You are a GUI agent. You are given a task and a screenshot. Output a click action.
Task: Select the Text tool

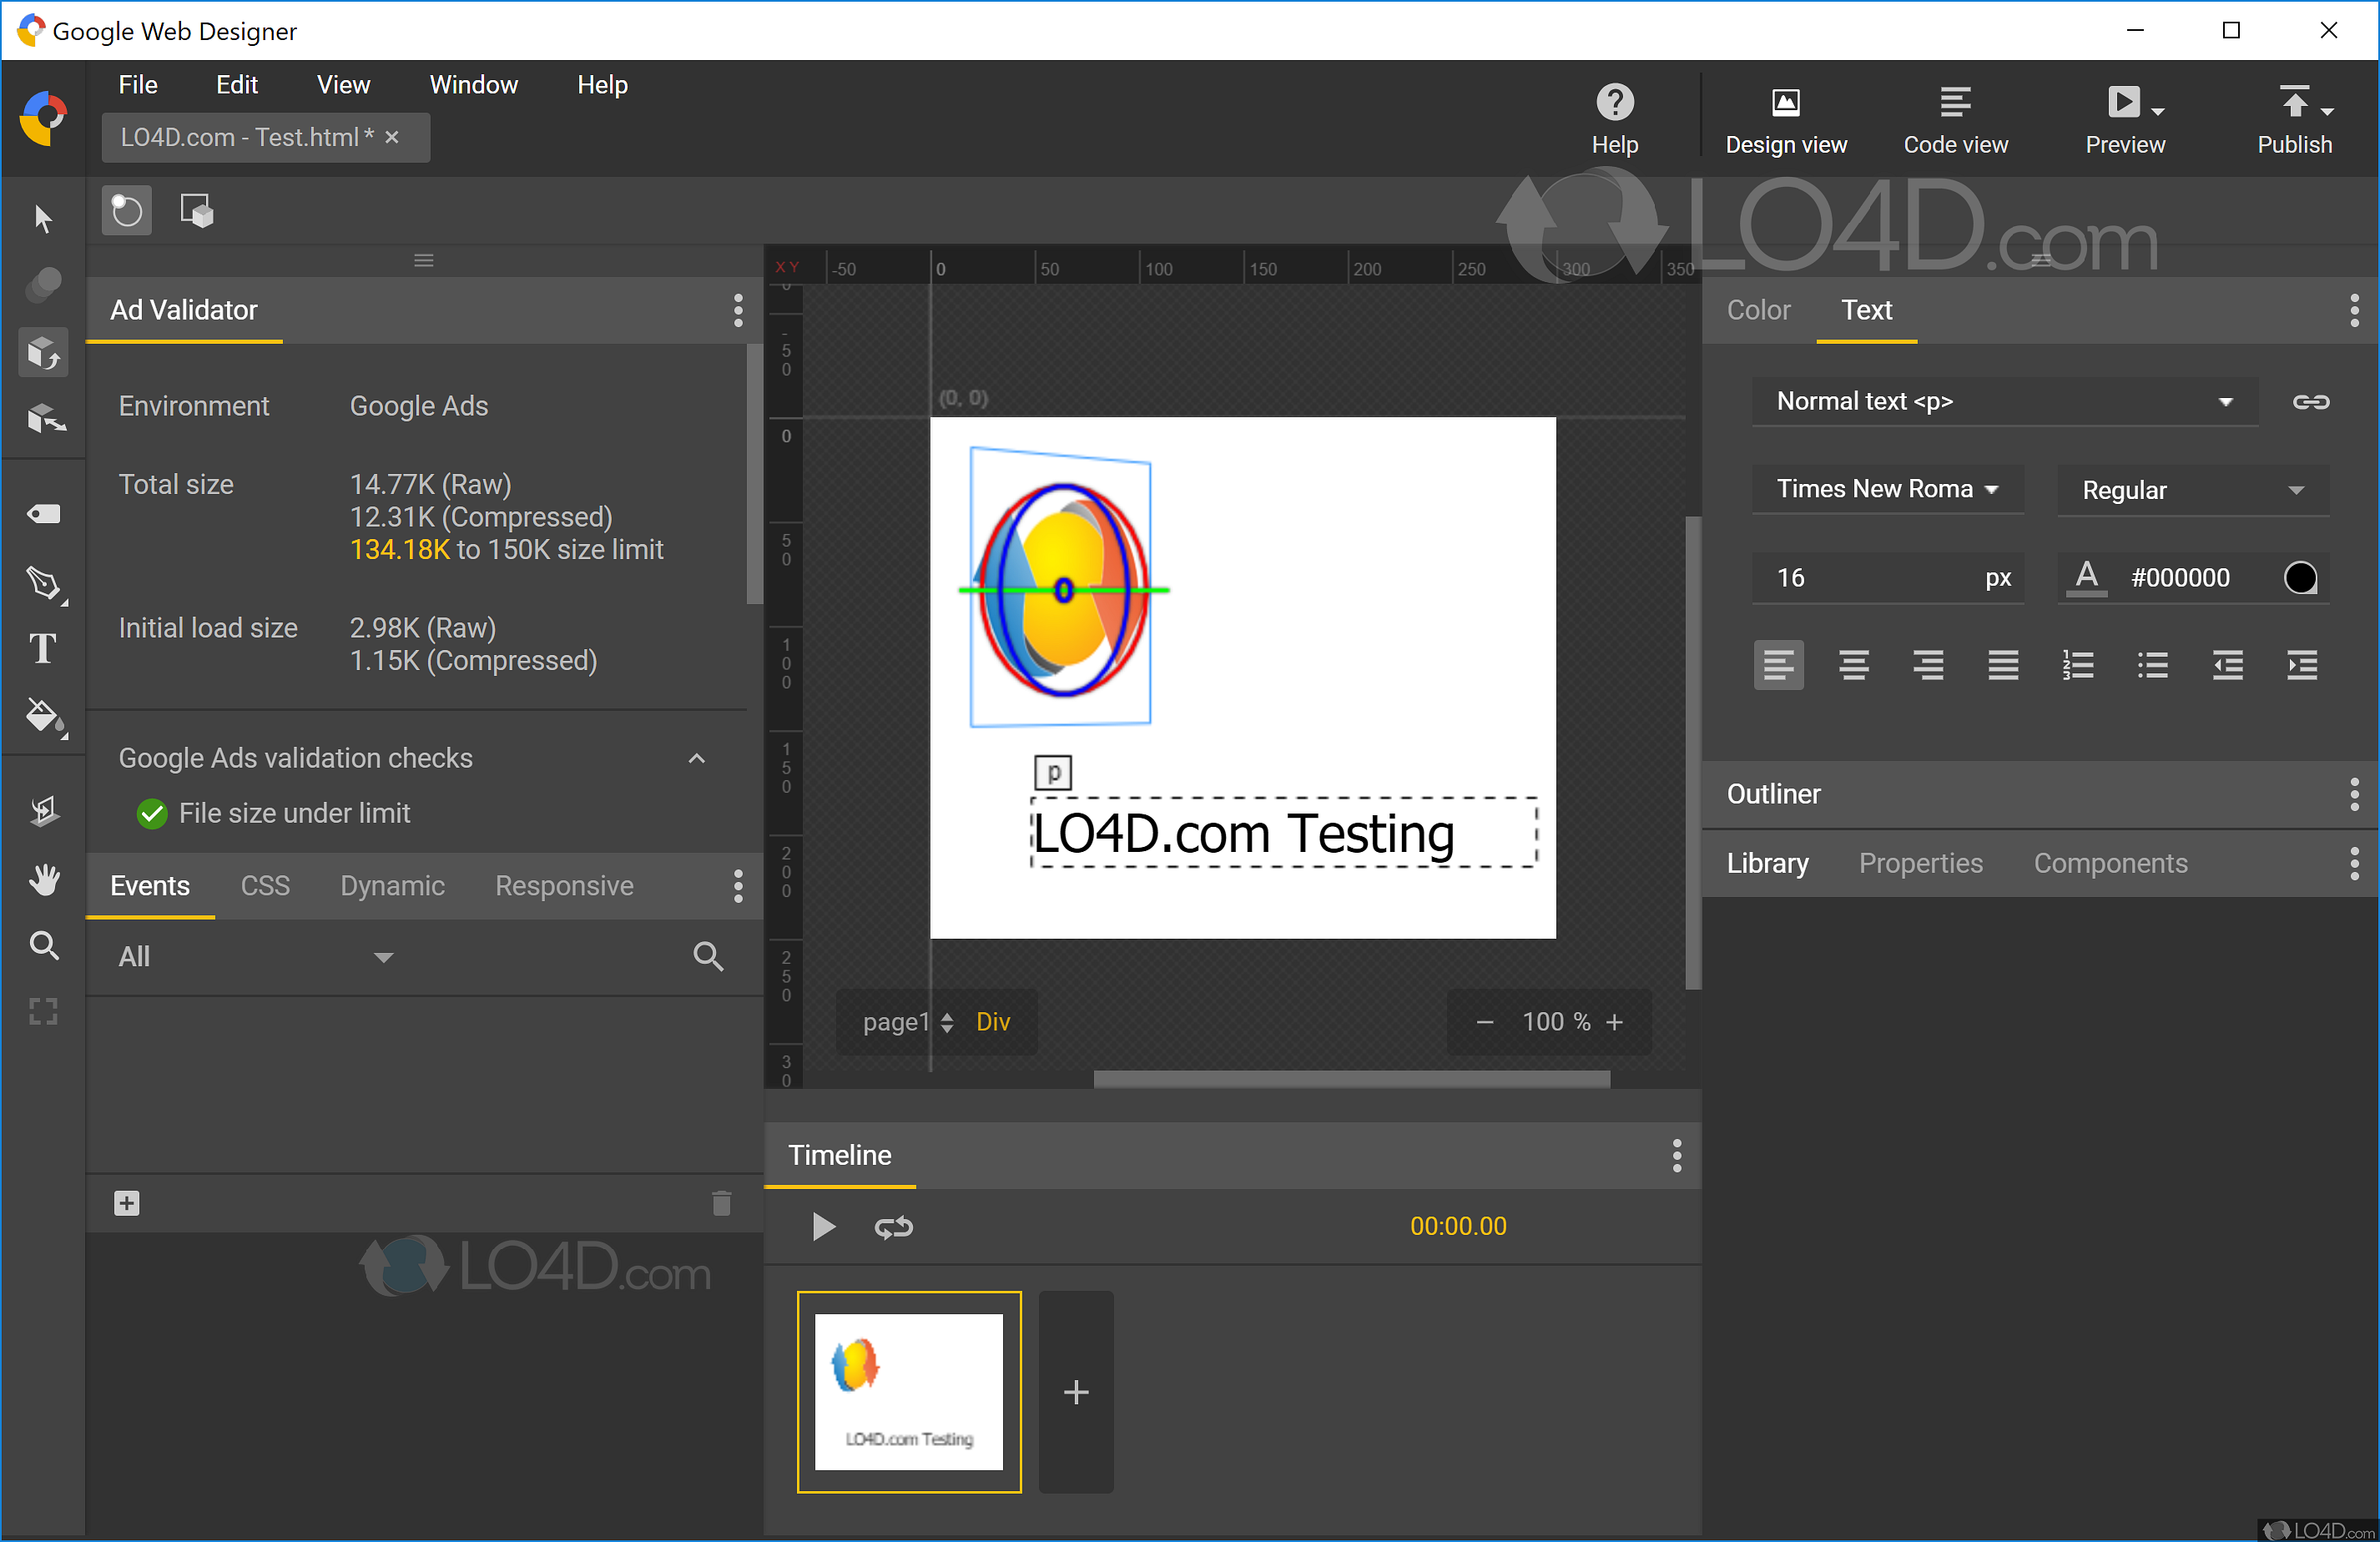point(43,649)
